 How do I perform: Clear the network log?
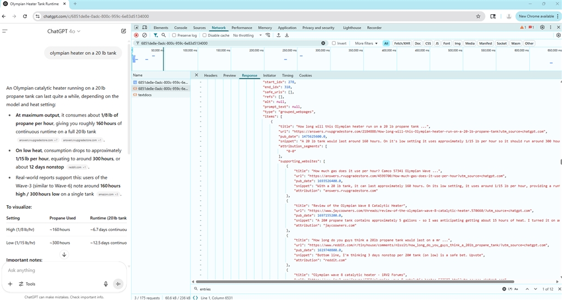(144, 36)
